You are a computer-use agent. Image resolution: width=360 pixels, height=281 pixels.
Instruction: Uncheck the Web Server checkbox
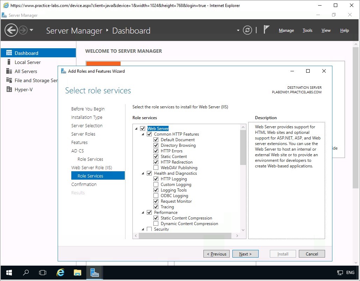point(143,128)
